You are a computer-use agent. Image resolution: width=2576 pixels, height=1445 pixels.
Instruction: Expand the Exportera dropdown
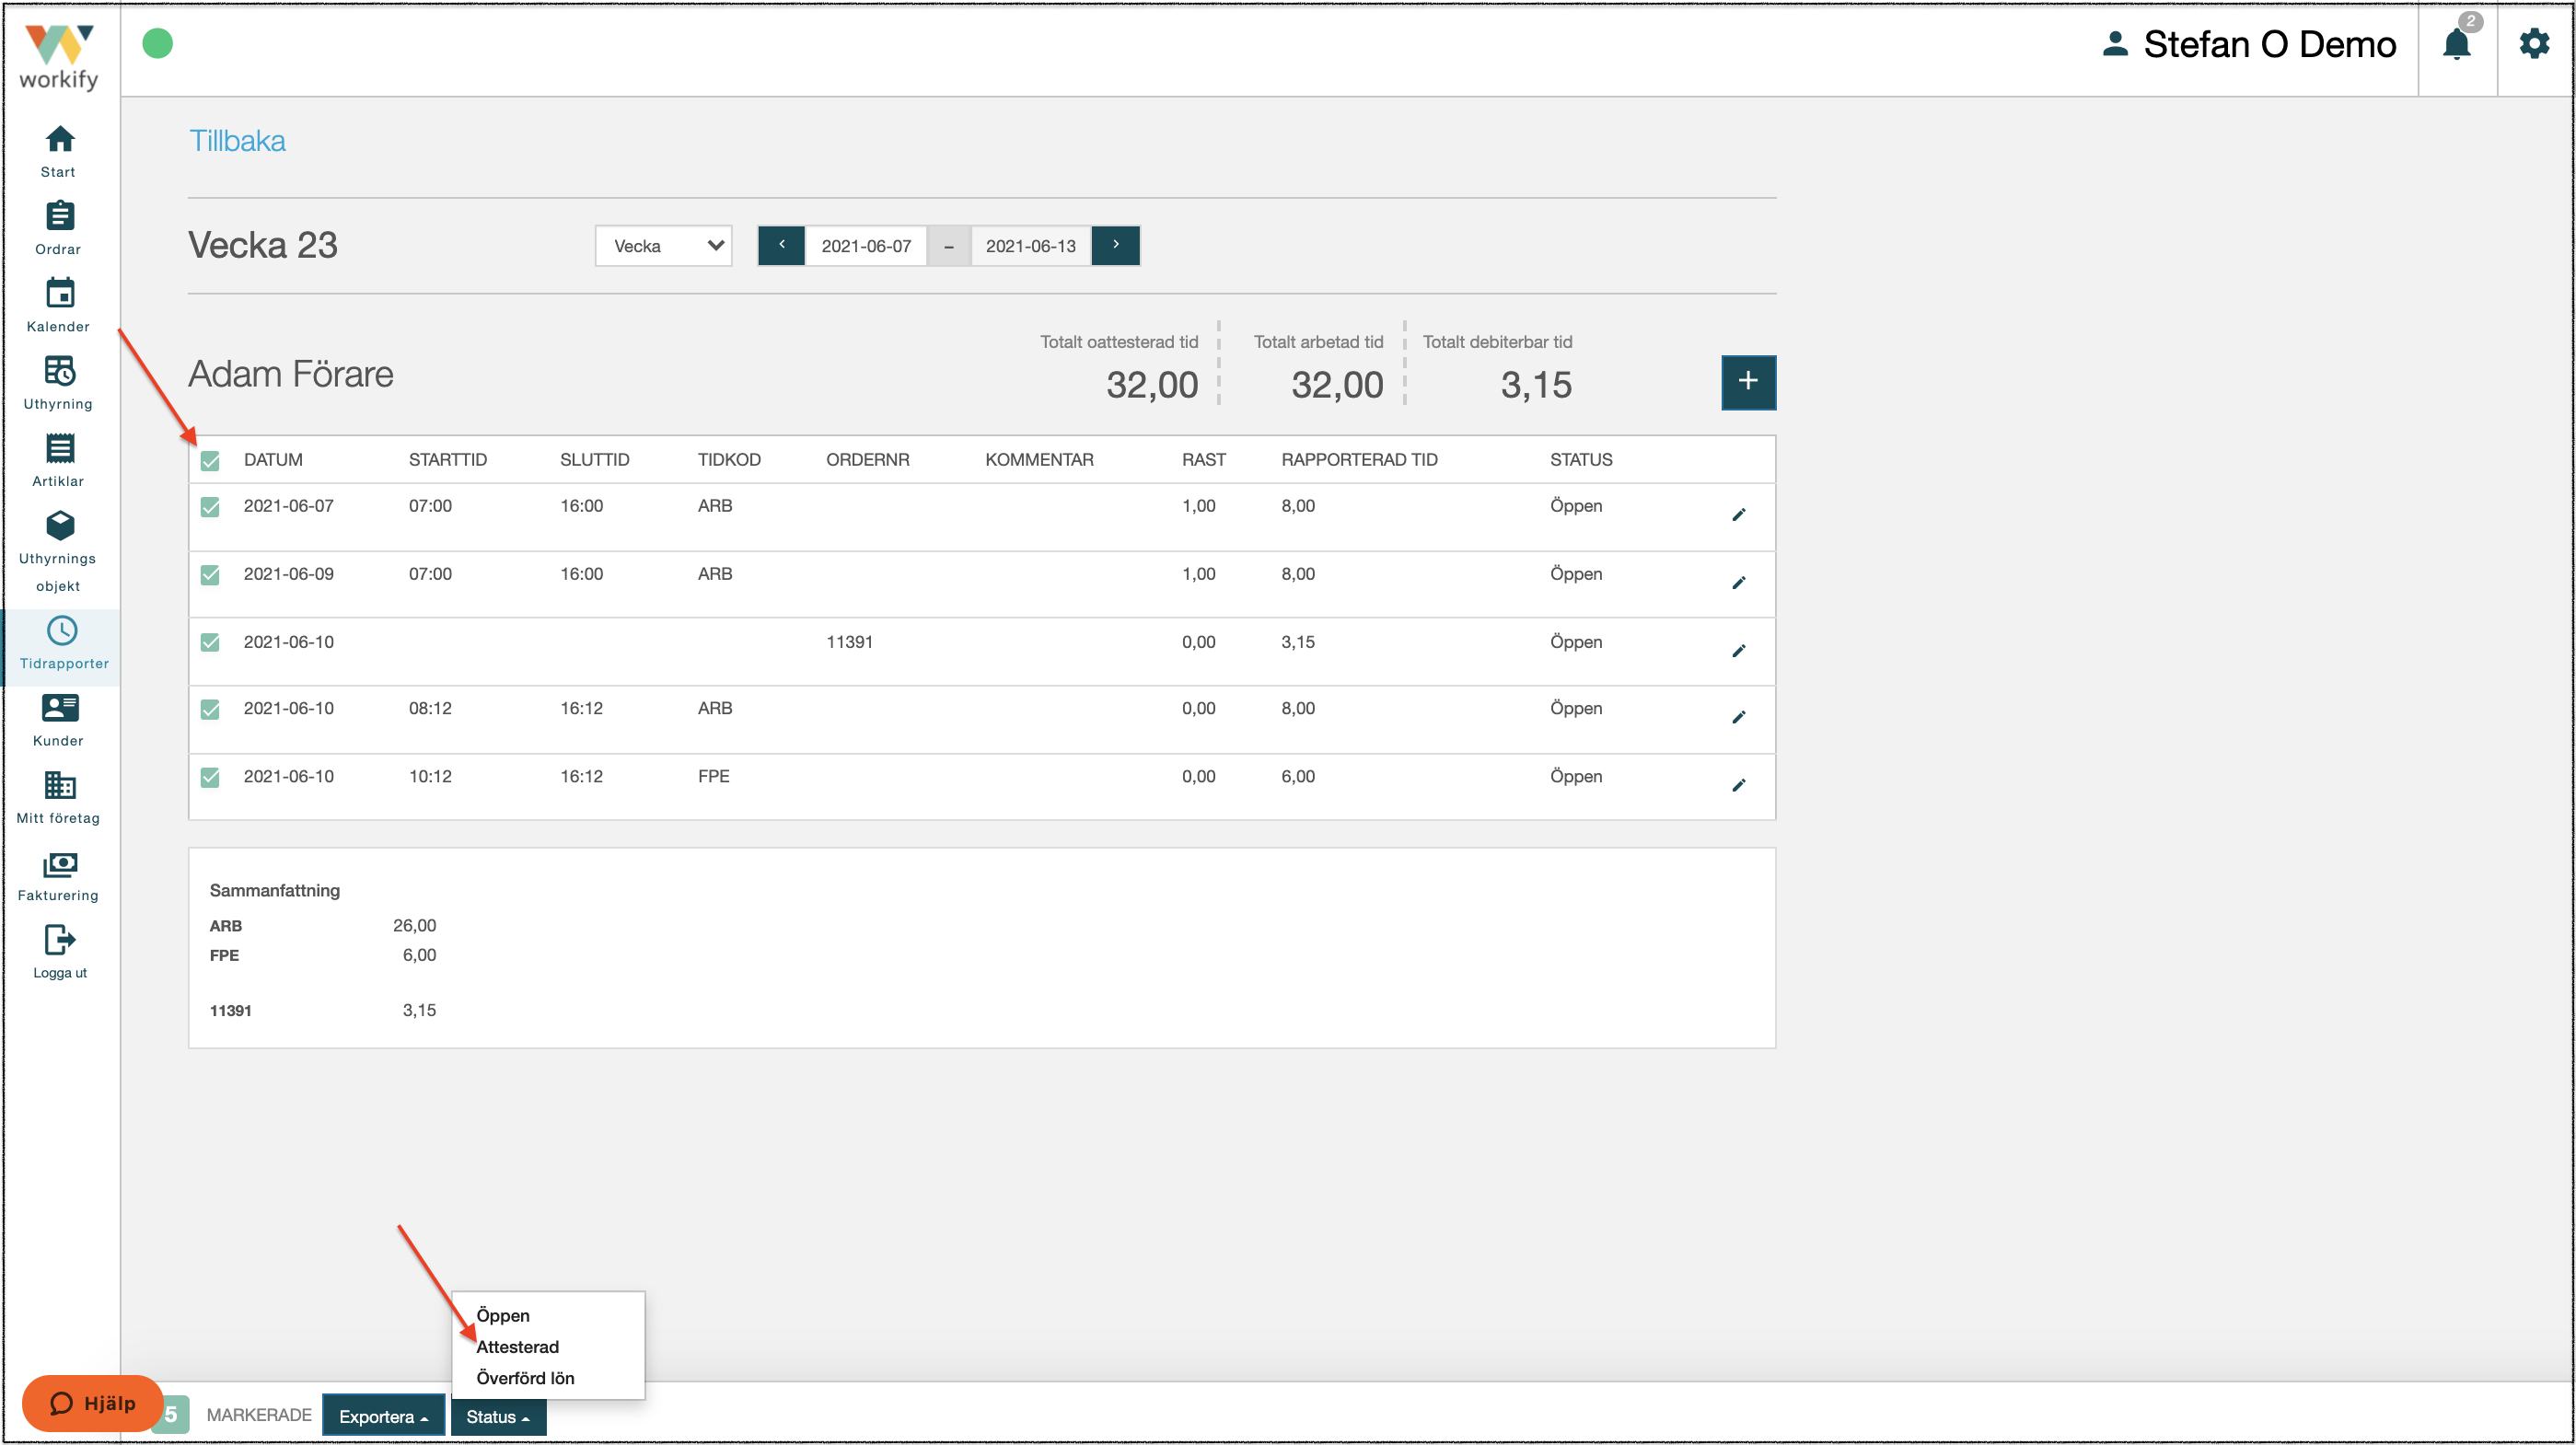tap(383, 1416)
